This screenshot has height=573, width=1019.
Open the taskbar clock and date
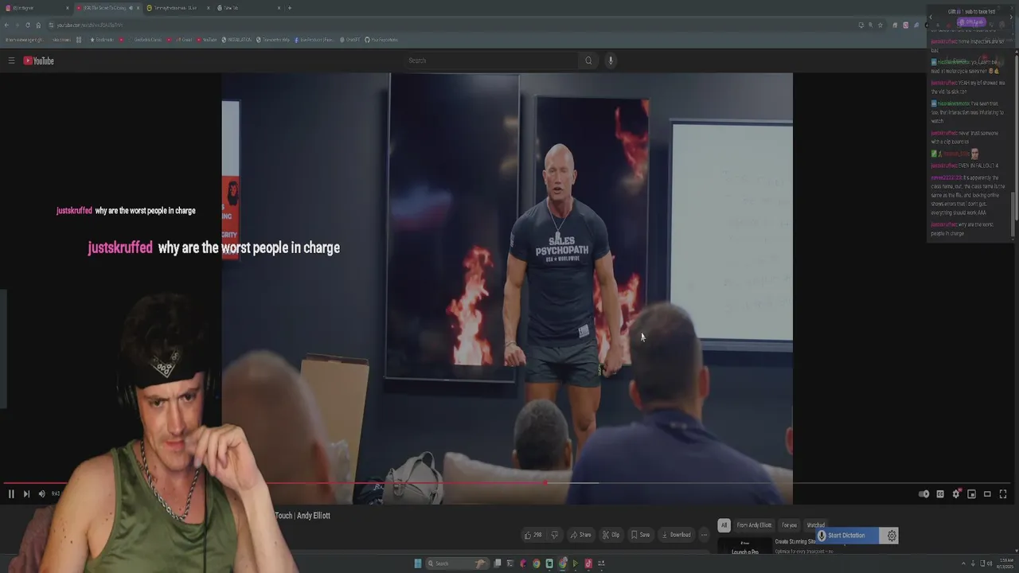point(1005,563)
